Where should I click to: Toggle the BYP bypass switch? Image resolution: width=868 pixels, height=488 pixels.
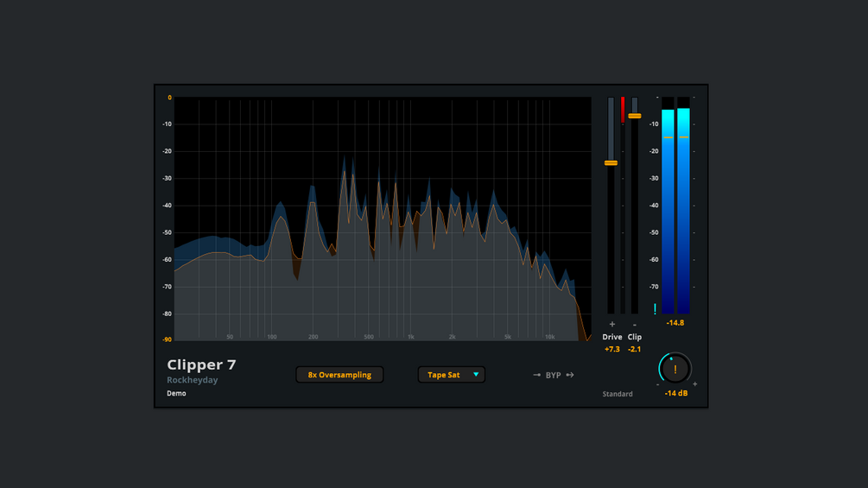pyautogui.click(x=553, y=375)
